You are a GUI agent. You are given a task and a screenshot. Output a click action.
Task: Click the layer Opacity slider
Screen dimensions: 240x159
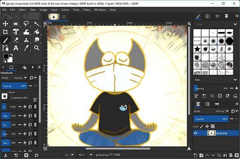pyautogui.click(x=210, y=119)
